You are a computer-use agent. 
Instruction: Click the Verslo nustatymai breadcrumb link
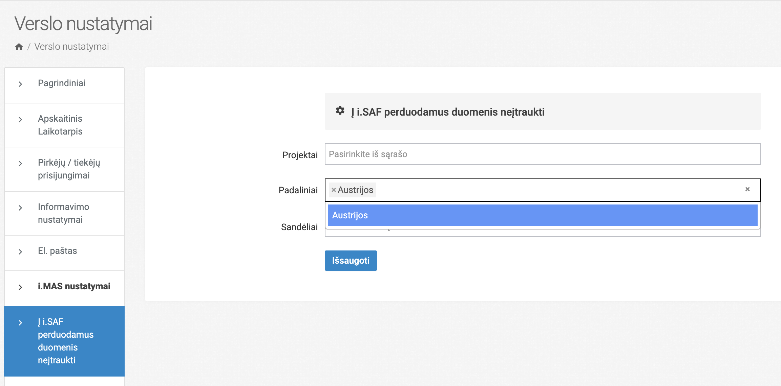pyautogui.click(x=71, y=47)
